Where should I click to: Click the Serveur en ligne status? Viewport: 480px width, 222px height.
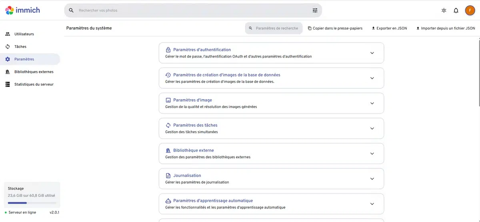pyautogui.click(x=20, y=212)
